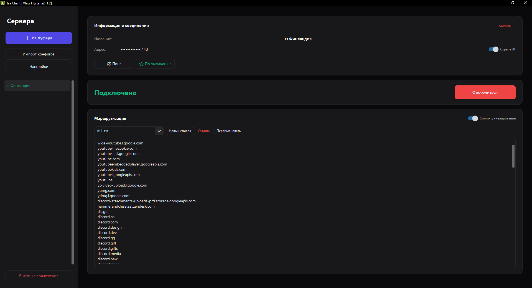Restore the window with titlebar icon
Viewport: 532px width, 288px height.
[x=513, y=3]
